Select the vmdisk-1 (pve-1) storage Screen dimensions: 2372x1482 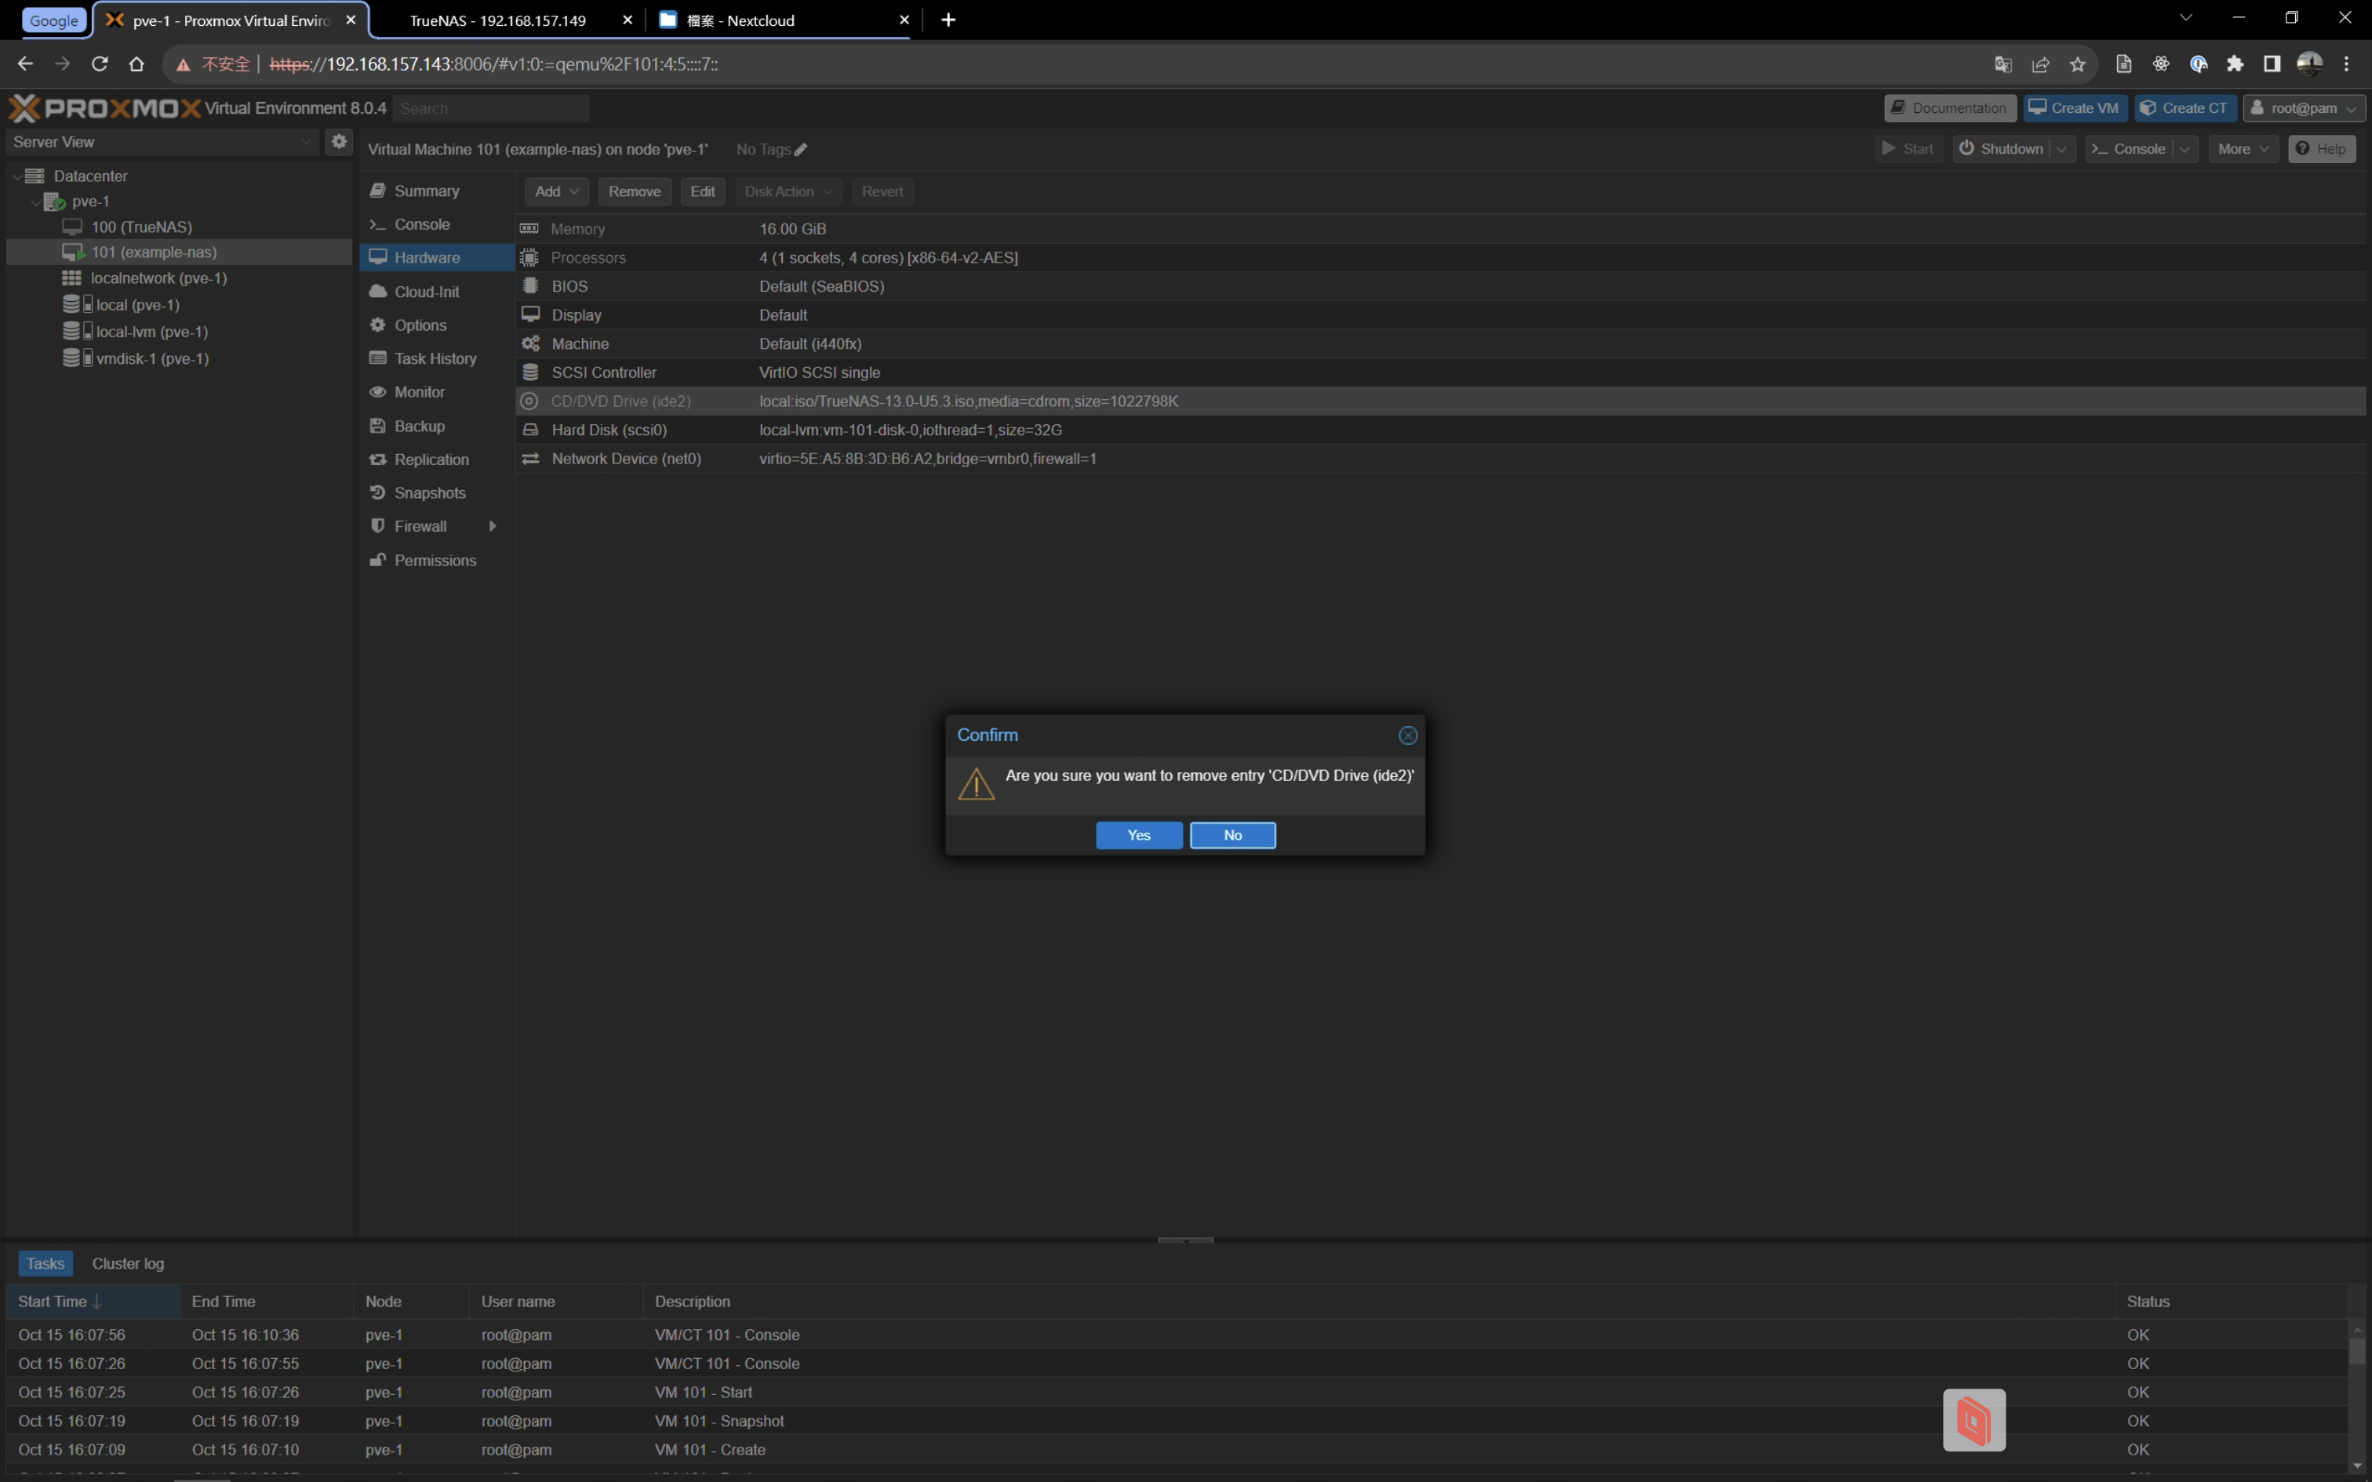(152, 359)
